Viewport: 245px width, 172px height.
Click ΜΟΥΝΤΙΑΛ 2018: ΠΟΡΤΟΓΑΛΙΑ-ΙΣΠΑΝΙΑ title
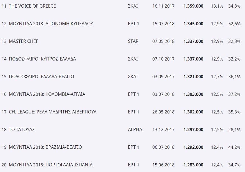(x=51, y=165)
